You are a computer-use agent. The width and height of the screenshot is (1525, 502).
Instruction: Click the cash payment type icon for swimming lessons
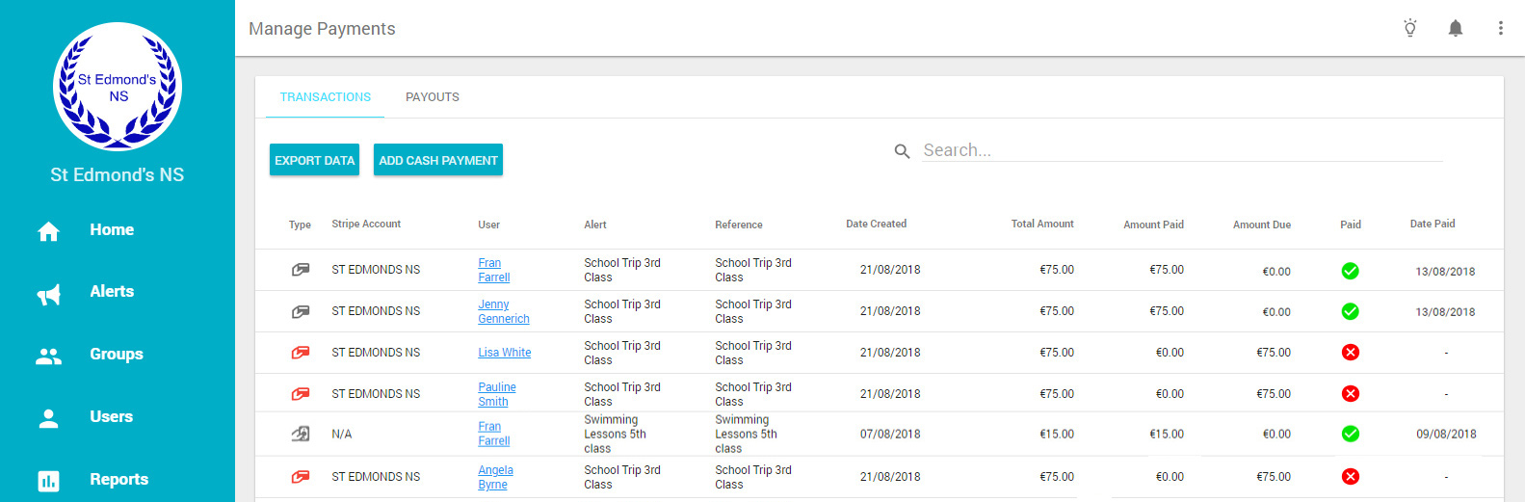301,435
